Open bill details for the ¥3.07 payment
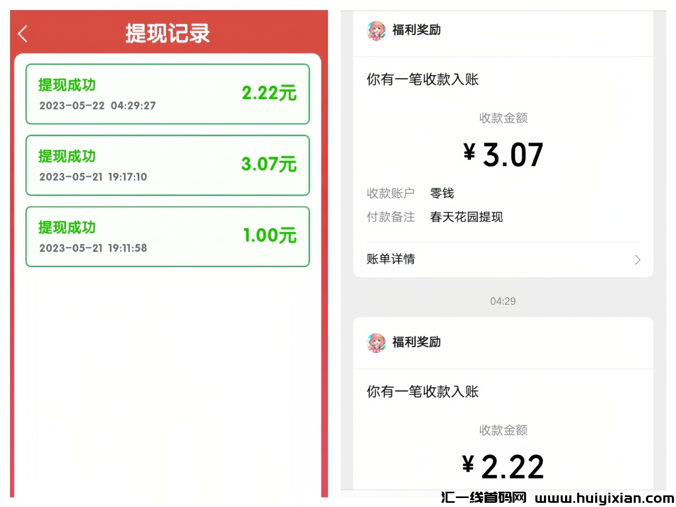Image resolution: width=676 pixels, height=507 pixels. pos(391,259)
